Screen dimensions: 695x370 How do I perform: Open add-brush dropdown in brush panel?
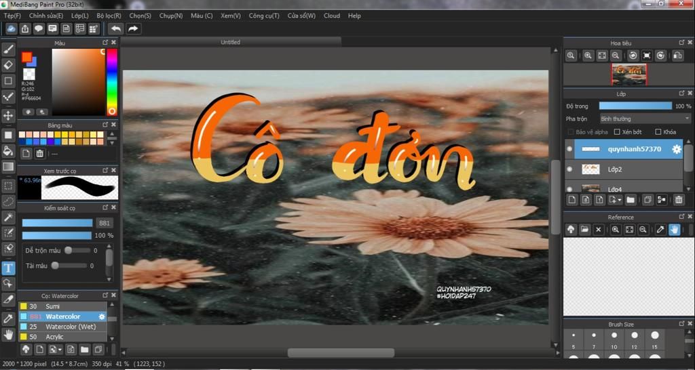60,350
